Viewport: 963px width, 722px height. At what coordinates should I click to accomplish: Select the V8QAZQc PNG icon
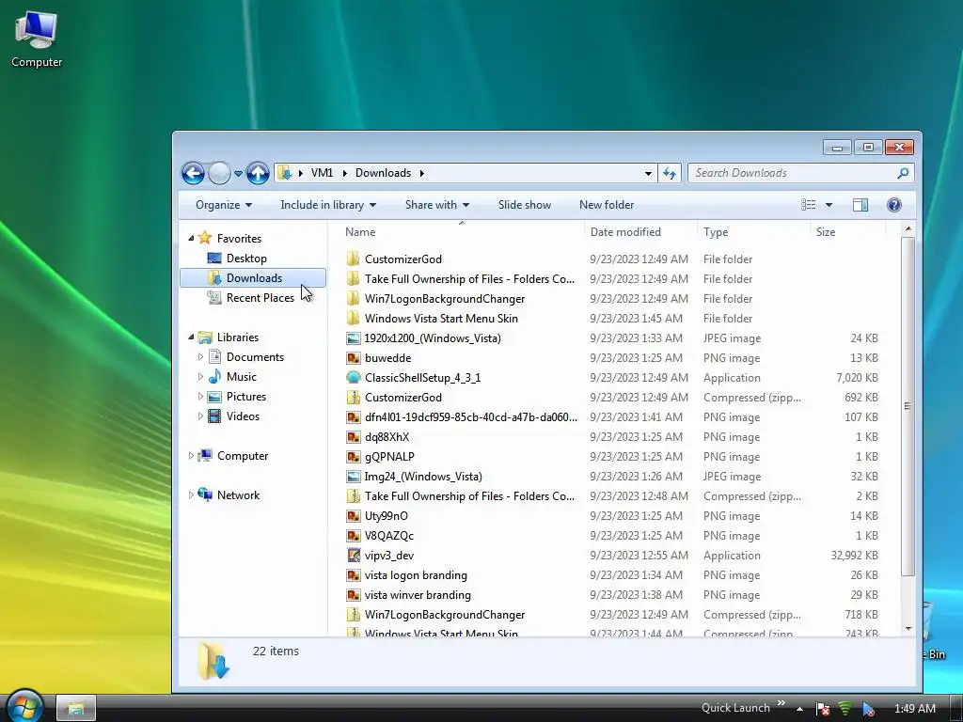tap(354, 535)
